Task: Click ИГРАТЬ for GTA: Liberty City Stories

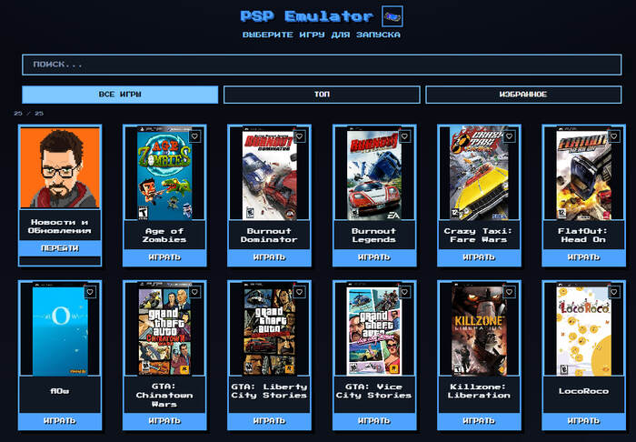Action: point(269,421)
